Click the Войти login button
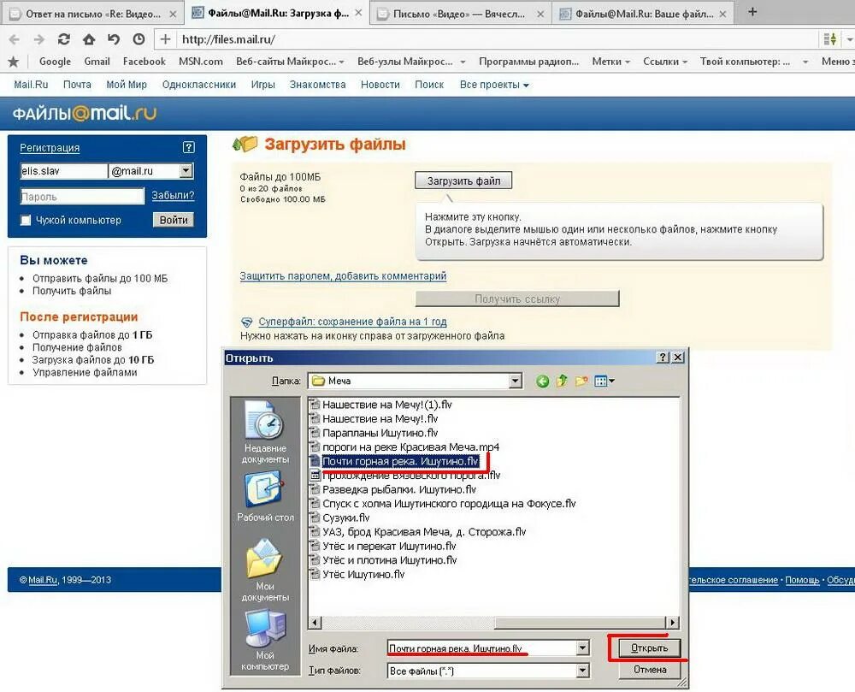The image size is (855, 692). [x=174, y=220]
